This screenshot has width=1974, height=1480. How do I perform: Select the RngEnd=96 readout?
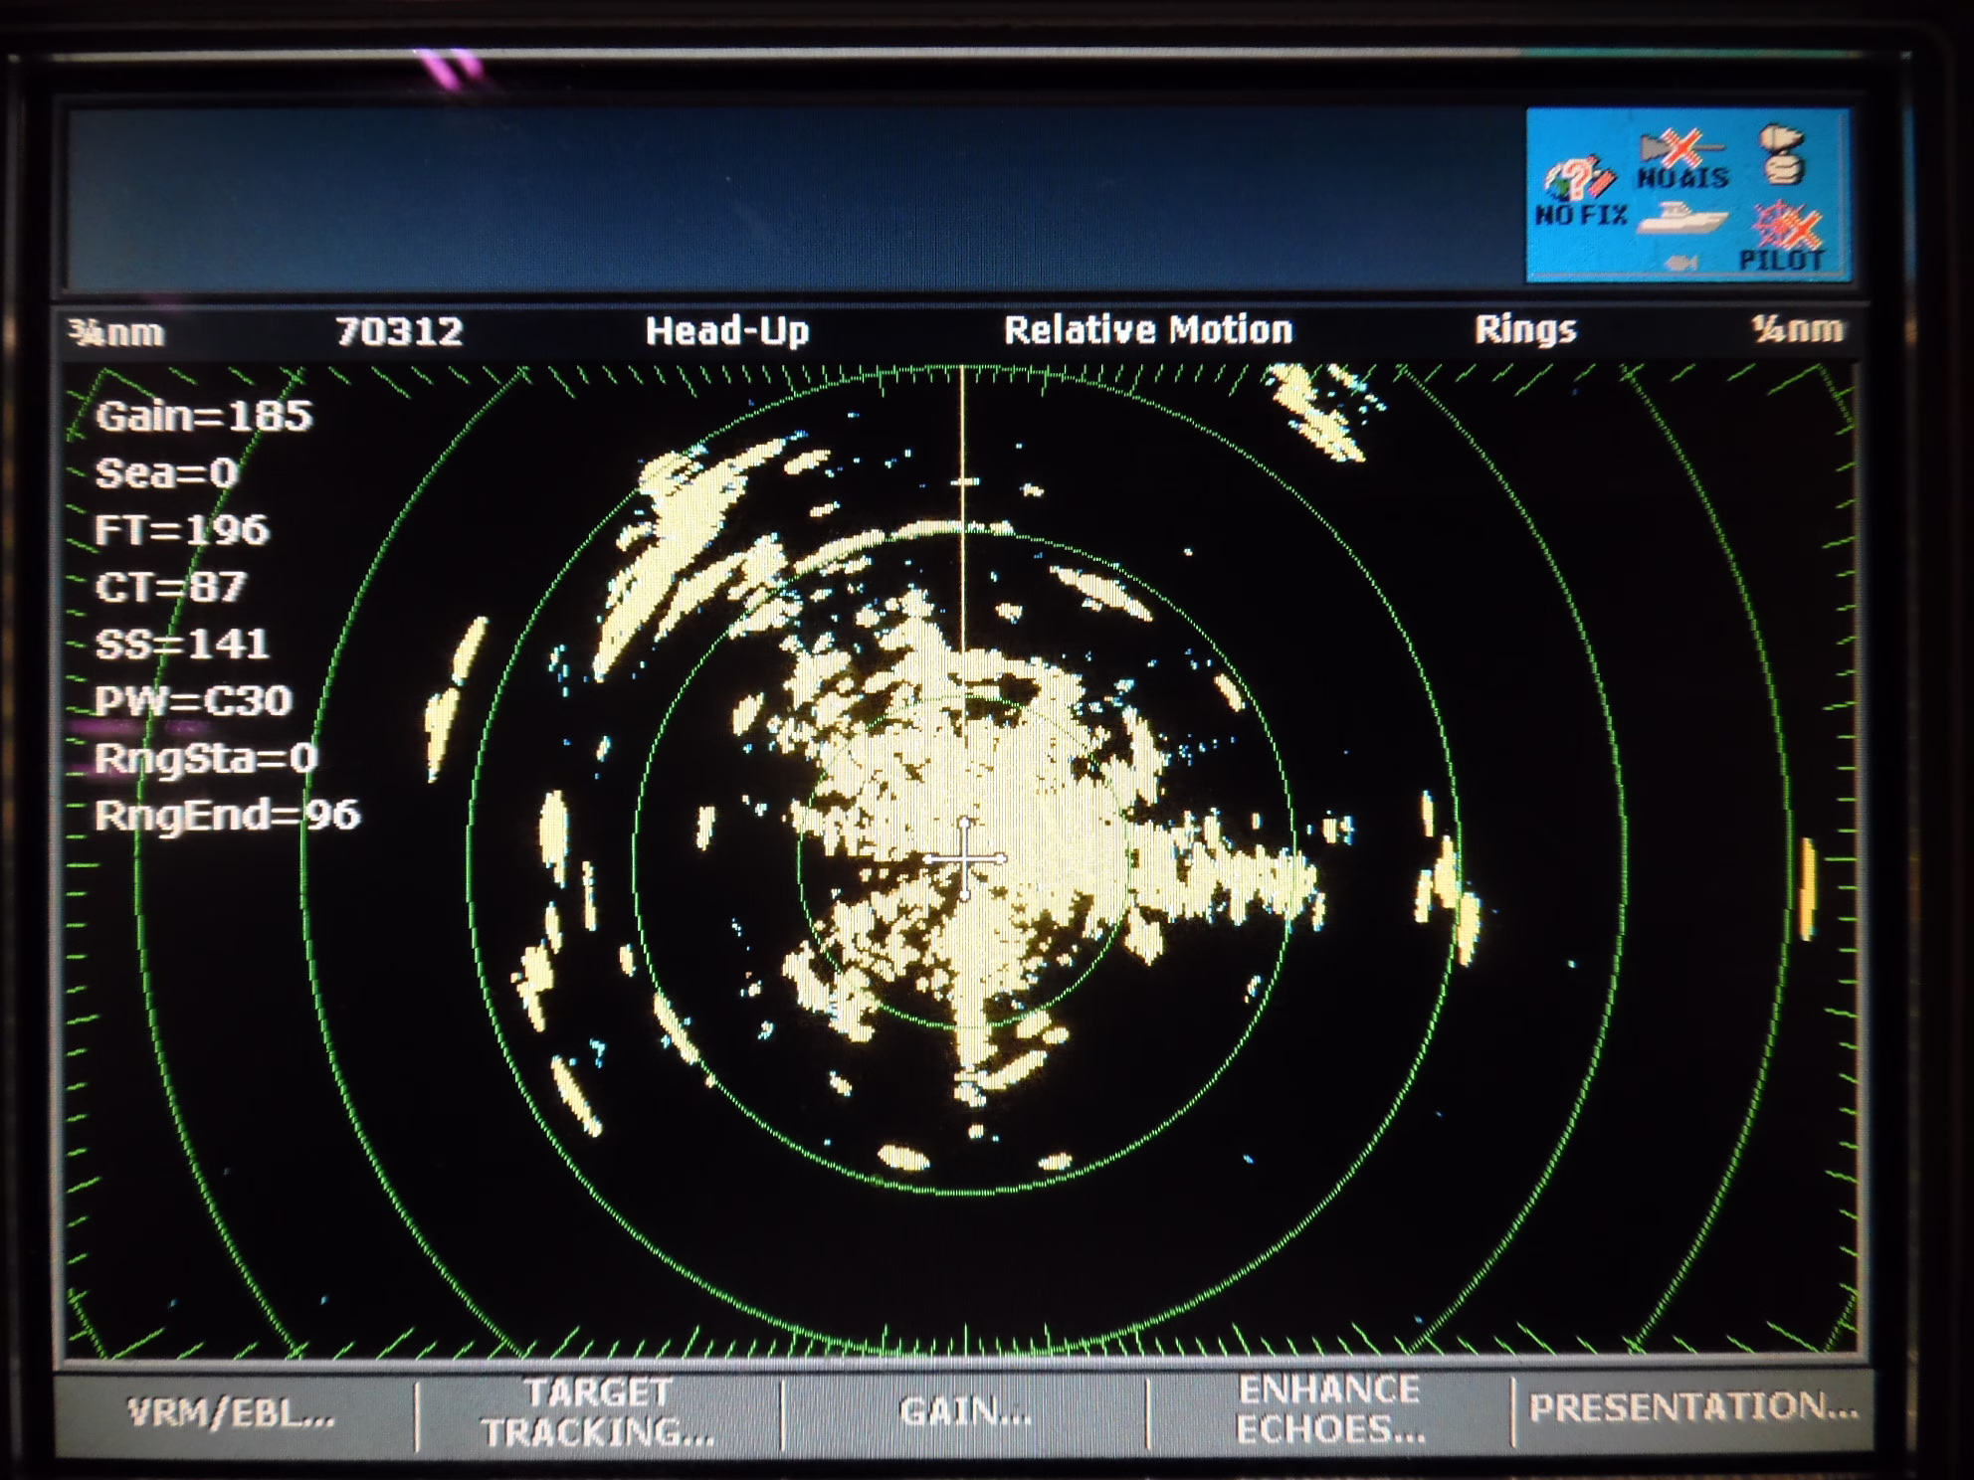coord(227,816)
